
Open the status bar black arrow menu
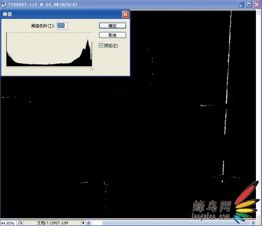tap(83, 223)
